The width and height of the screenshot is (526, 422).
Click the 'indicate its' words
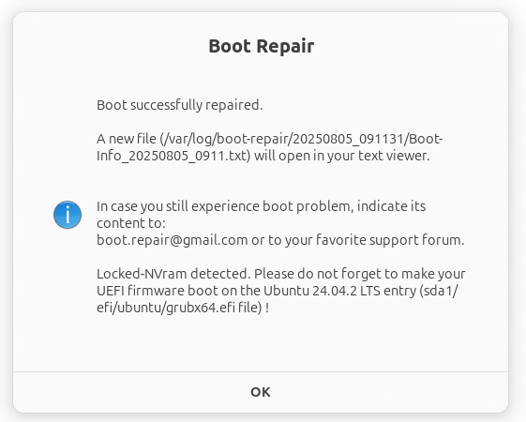tap(392, 206)
